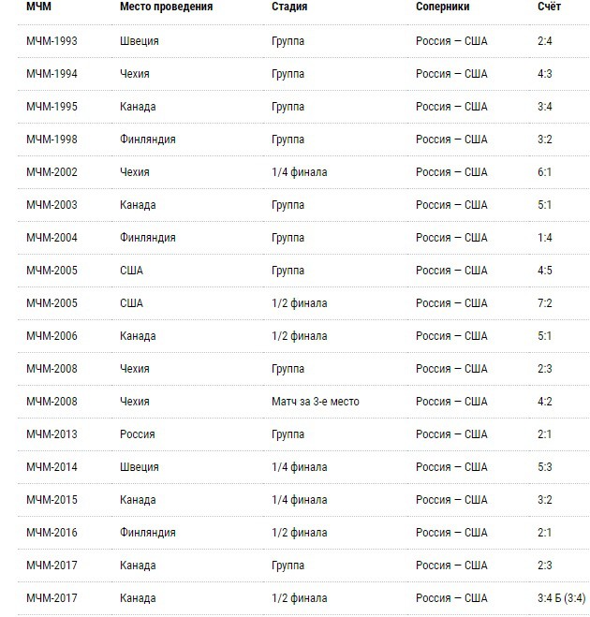Viewport: 590px width, 617px height.
Task: Click the МЧМ-2002 row label
Action: [52, 172]
